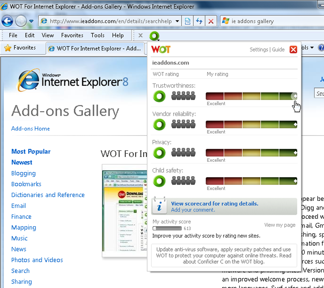Refresh the page using the Refresh icon
The image size is (324, 288).
tap(199, 21)
